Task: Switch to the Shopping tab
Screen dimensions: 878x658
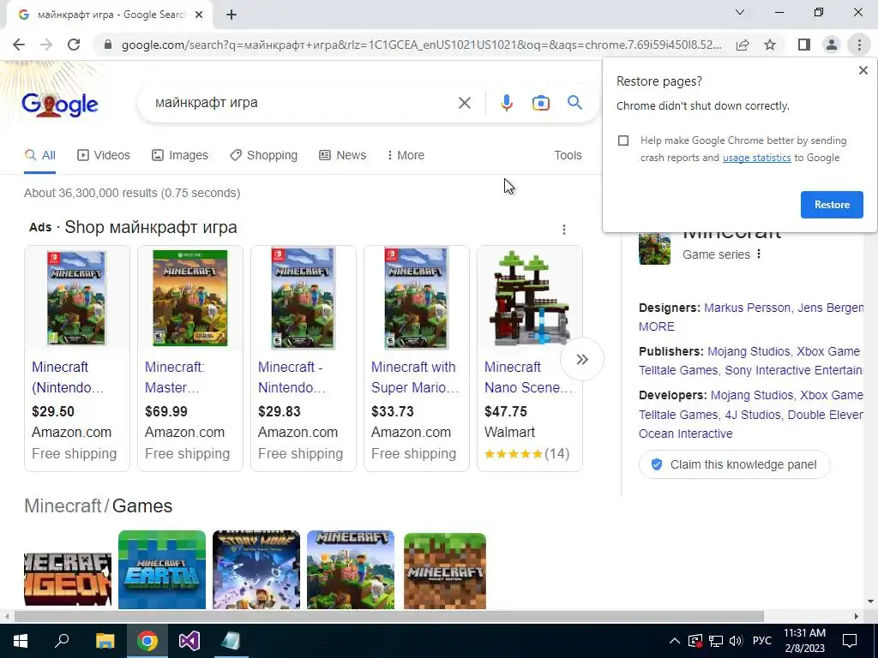Action: [x=264, y=155]
